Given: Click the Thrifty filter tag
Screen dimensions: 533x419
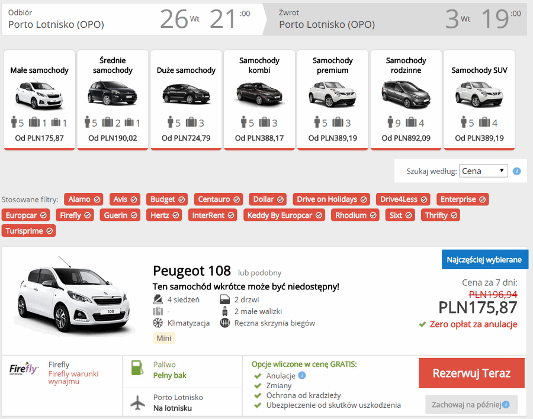Looking at the screenshot, I should click(x=441, y=215).
